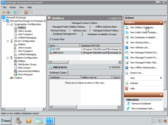
Task: Switch to the Address Lists tab
Action: pyautogui.click(x=80, y=31)
